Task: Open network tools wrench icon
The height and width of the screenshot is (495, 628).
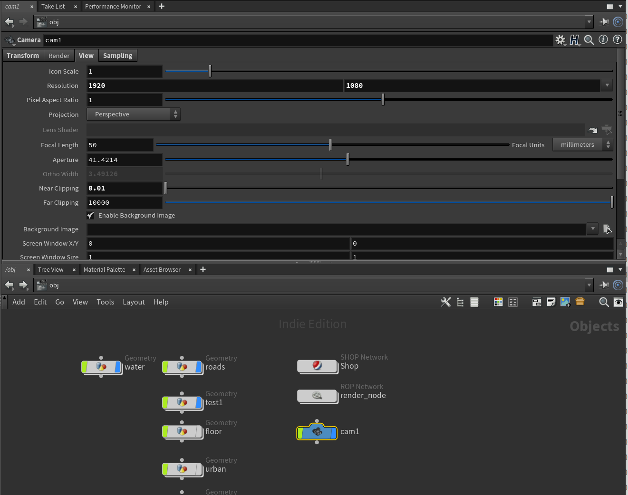Action: (445, 302)
